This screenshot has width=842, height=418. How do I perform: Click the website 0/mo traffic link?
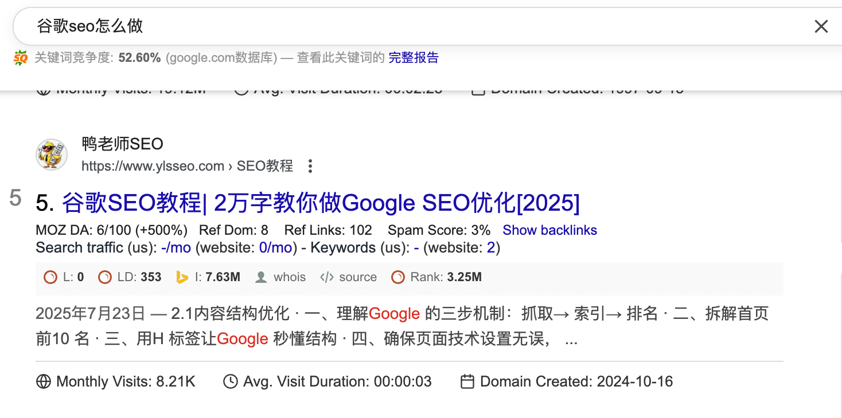276,247
